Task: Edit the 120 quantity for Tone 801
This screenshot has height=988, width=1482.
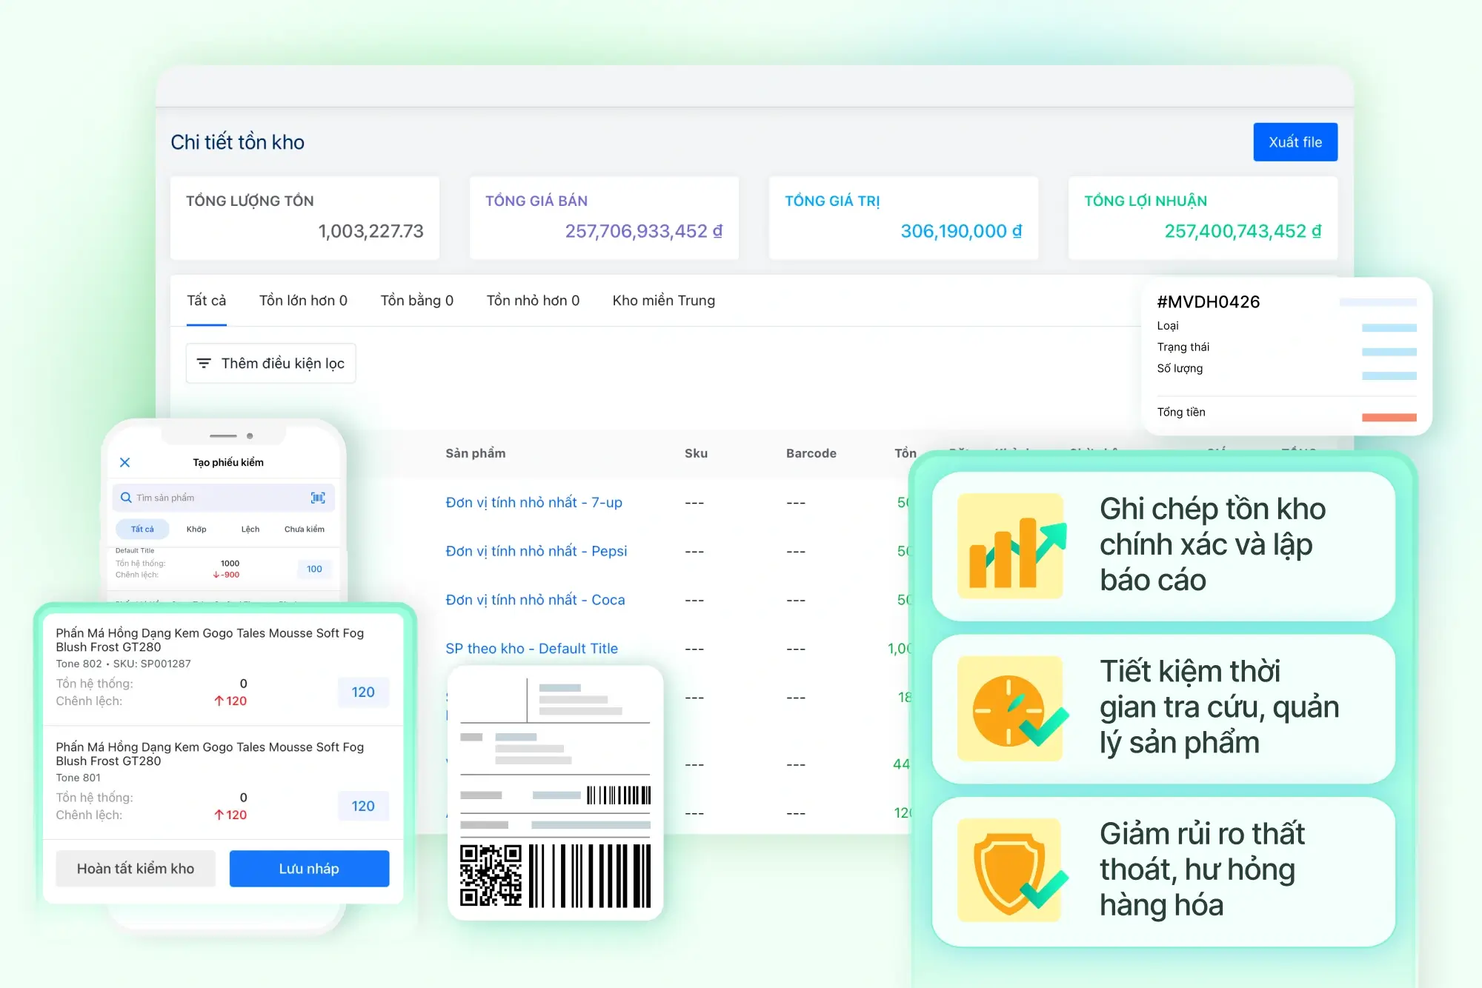Action: 363,806
